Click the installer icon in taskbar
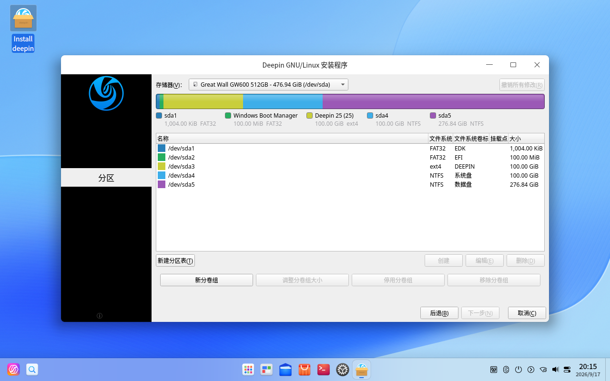 pos(362,370)
